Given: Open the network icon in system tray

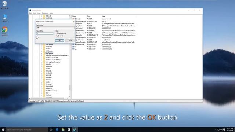Looking at the screenshot, I should [218, 129].
